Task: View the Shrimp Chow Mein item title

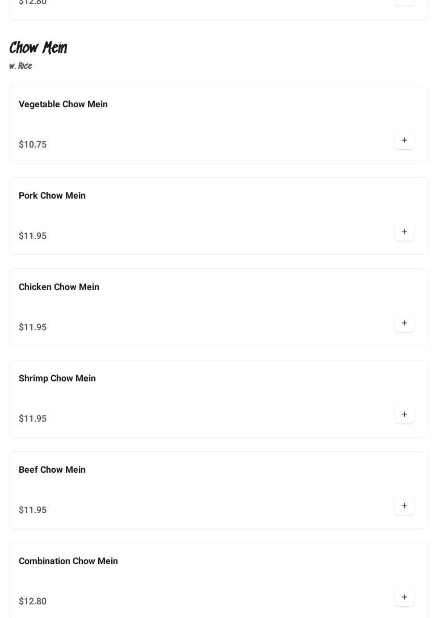Action: (57, 379)
